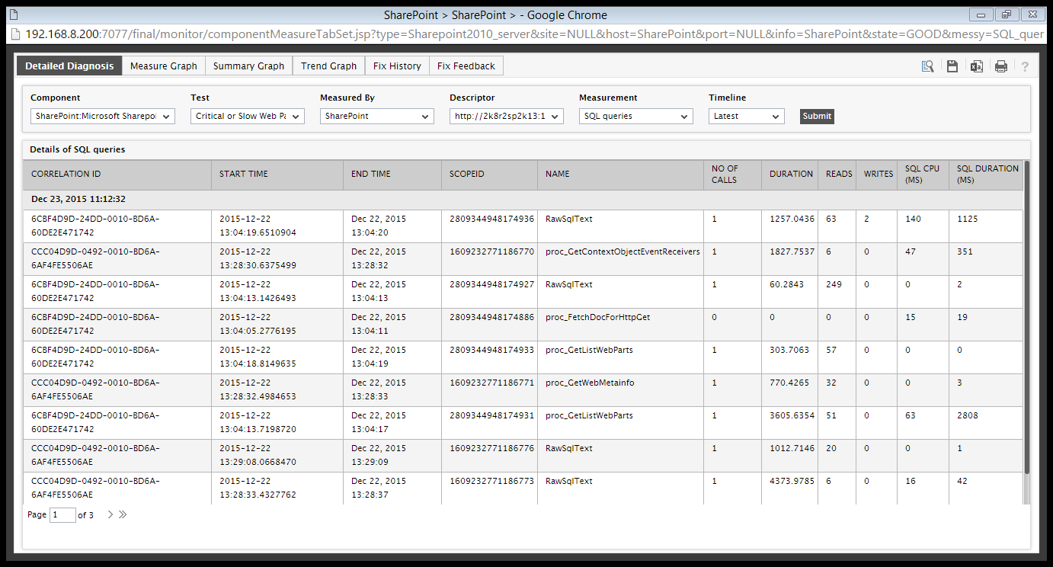Click duration value 60.2843
The height and width of the screenshot is (567, 1053).
[x=786, y=284]
